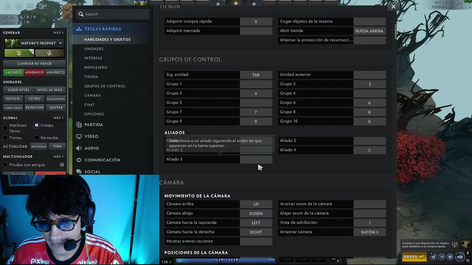The width and height of the screenshot is (472, 265).
Task: Click the Reiniciar button
Action: [34, 107]
